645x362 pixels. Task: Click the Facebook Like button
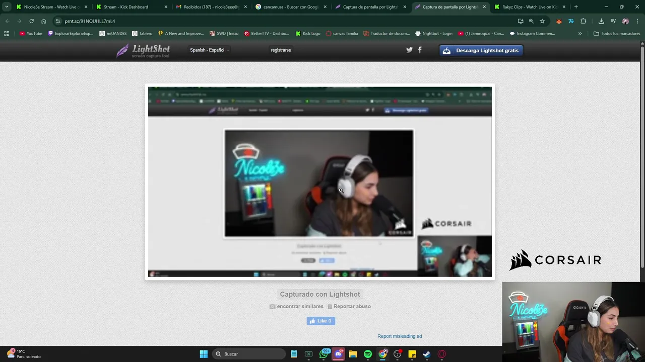(x=320, y=321)
